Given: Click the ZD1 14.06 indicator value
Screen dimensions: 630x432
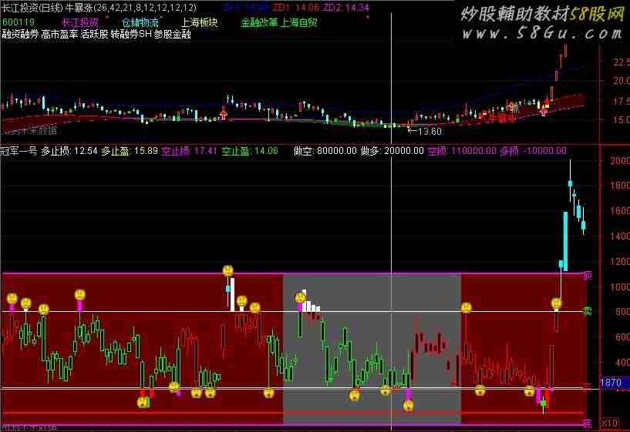Looking at the screenshot, I should [x=295, y=8].
